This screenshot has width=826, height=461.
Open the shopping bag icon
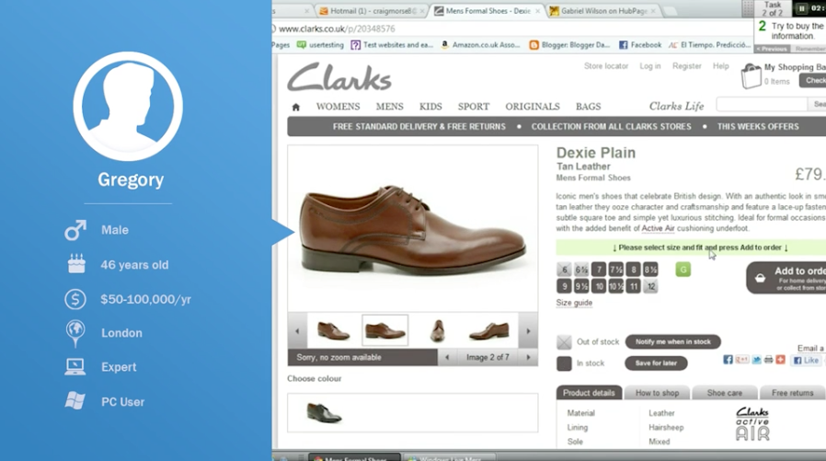tap(751, 75)
